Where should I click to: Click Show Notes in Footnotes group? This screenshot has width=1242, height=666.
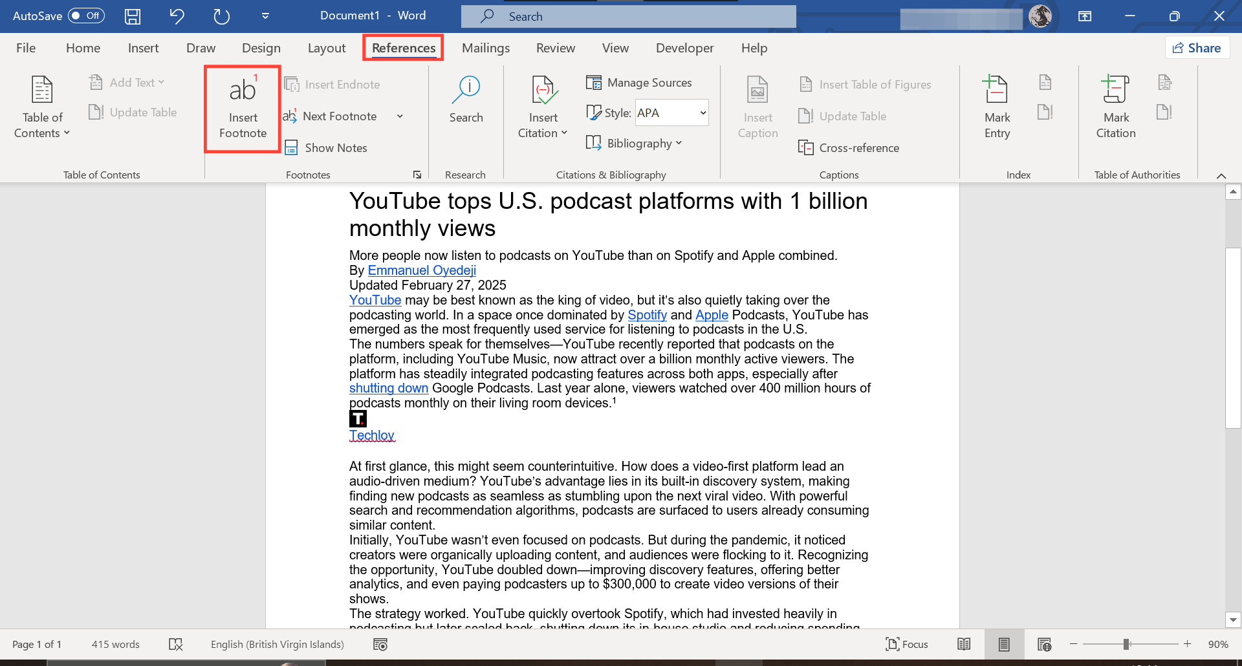point(327,148)
